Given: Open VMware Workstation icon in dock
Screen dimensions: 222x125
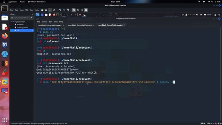Looking at the screenshot, I should [5, 82].
